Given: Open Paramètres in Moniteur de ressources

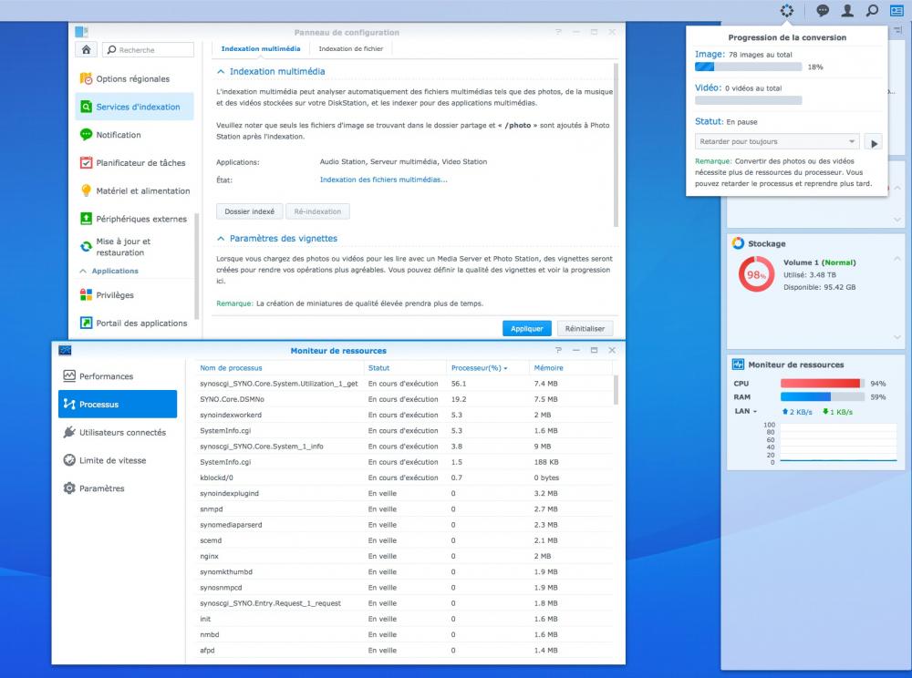Looking at the screenshot, I should click(x=118, y=488).
